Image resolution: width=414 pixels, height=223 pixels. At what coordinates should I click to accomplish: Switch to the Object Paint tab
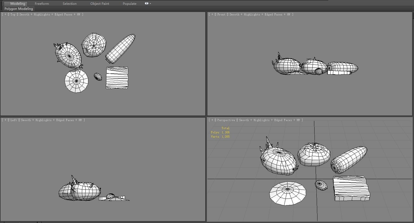click(100, 3)
